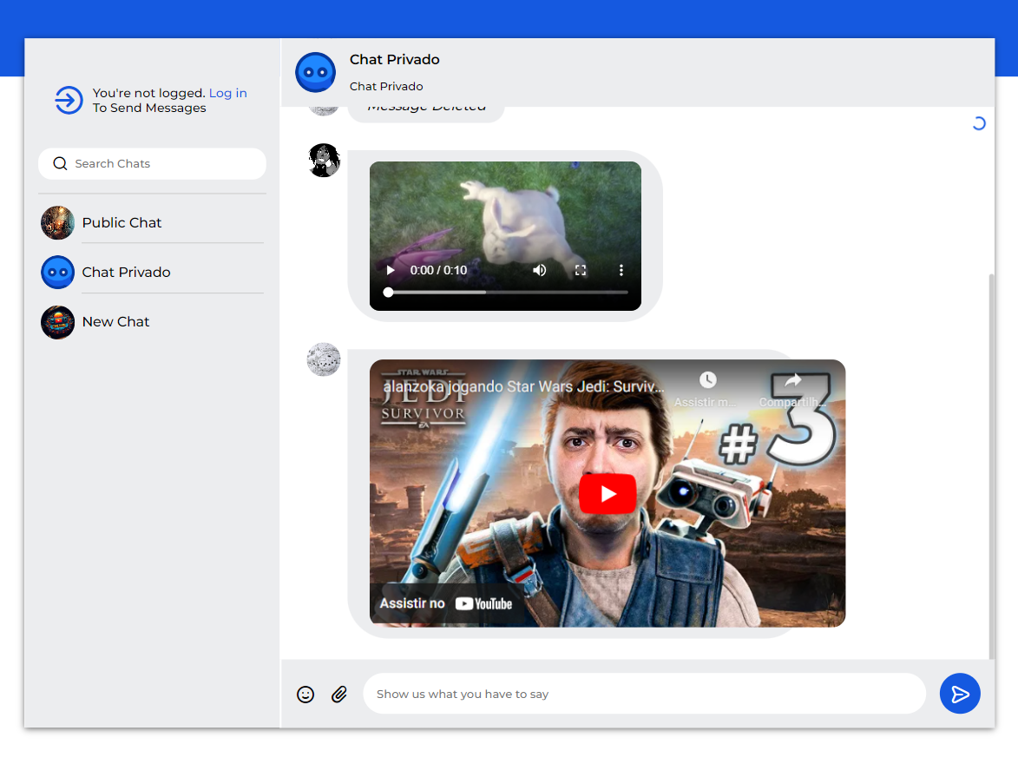1018x764 pixels.
Task: Click the paperclip attachment icon
Action: pyautogui.click(x=339, y=695)
